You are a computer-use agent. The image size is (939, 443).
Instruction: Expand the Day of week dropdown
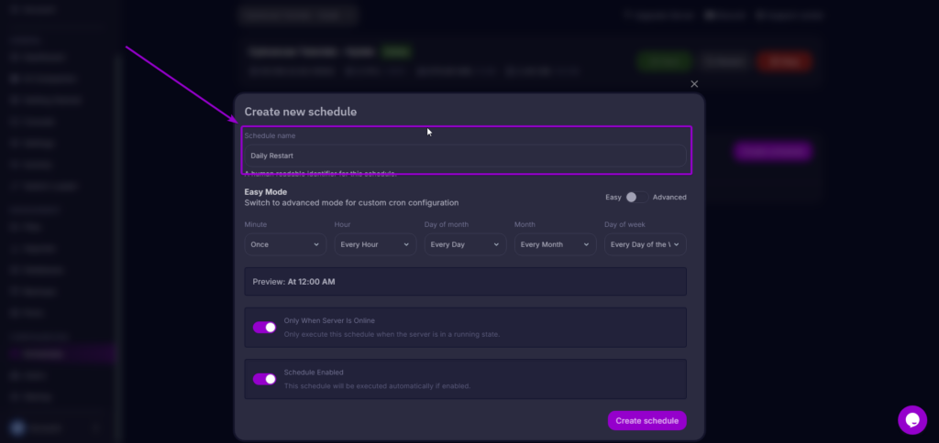coord(645,244)
